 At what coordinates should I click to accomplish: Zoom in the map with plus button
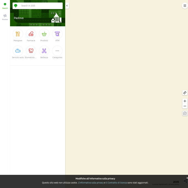pyautogui.click(x=185, y=101)
